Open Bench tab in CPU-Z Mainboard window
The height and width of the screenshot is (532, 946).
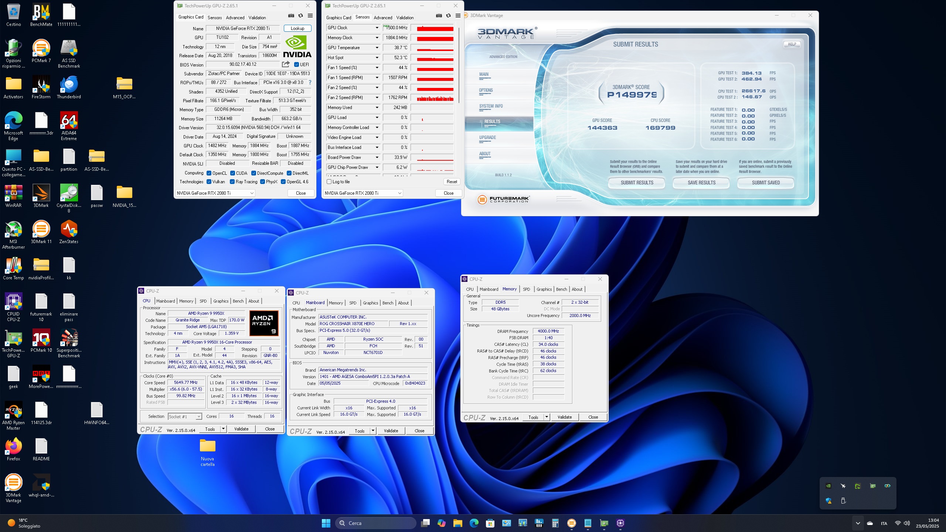388,303
